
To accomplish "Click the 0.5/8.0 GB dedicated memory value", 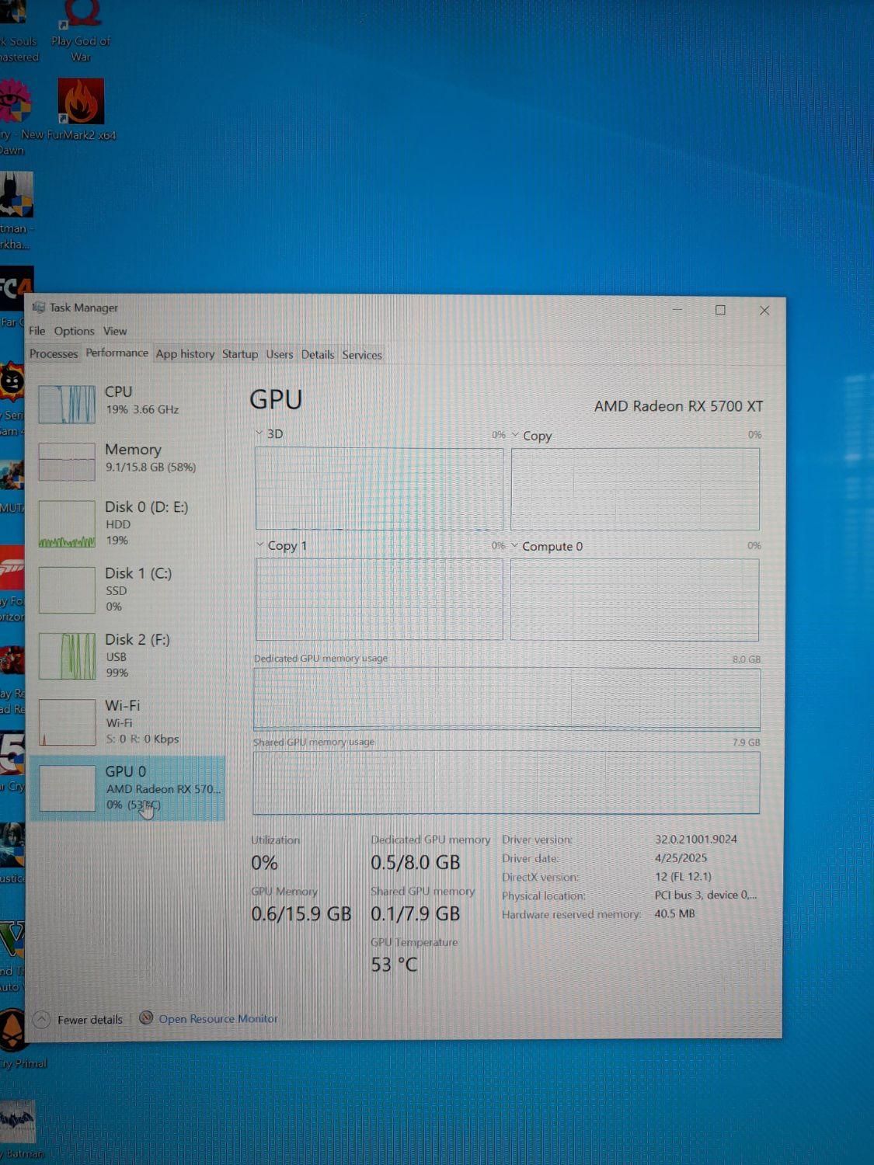I will click(x=416, y=862).
